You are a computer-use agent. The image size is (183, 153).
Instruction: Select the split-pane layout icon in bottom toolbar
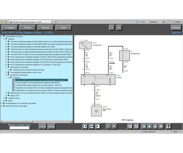91,126
